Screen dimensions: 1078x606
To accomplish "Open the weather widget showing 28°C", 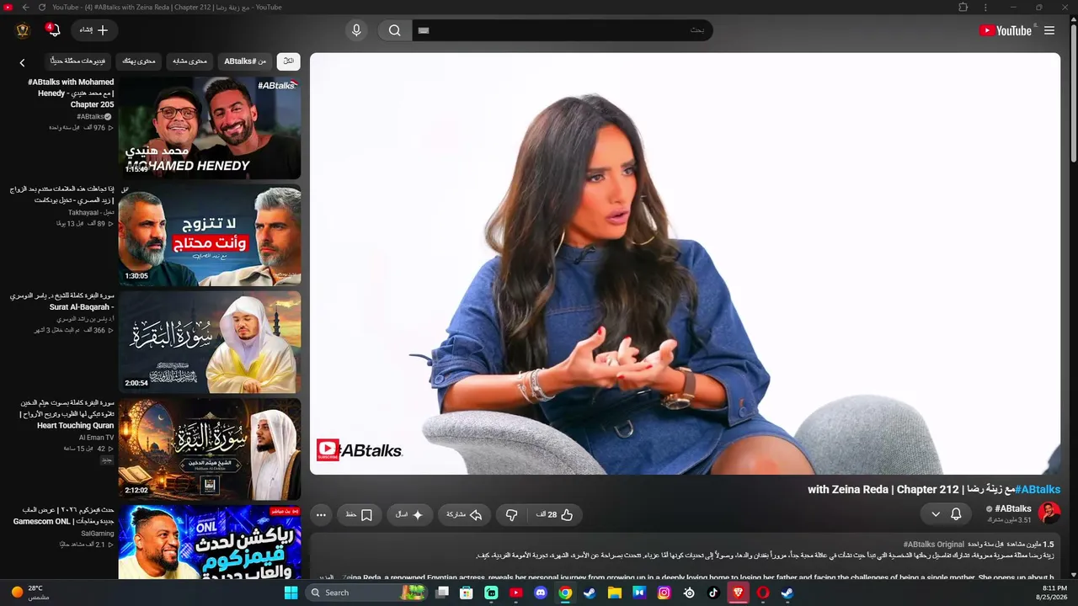I will [29, 593].
